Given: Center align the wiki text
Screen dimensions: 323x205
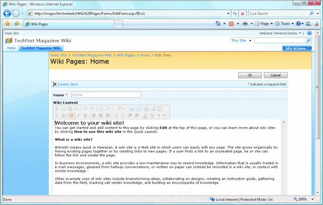Looking at the screenshot, I should [x=101, y=116].
